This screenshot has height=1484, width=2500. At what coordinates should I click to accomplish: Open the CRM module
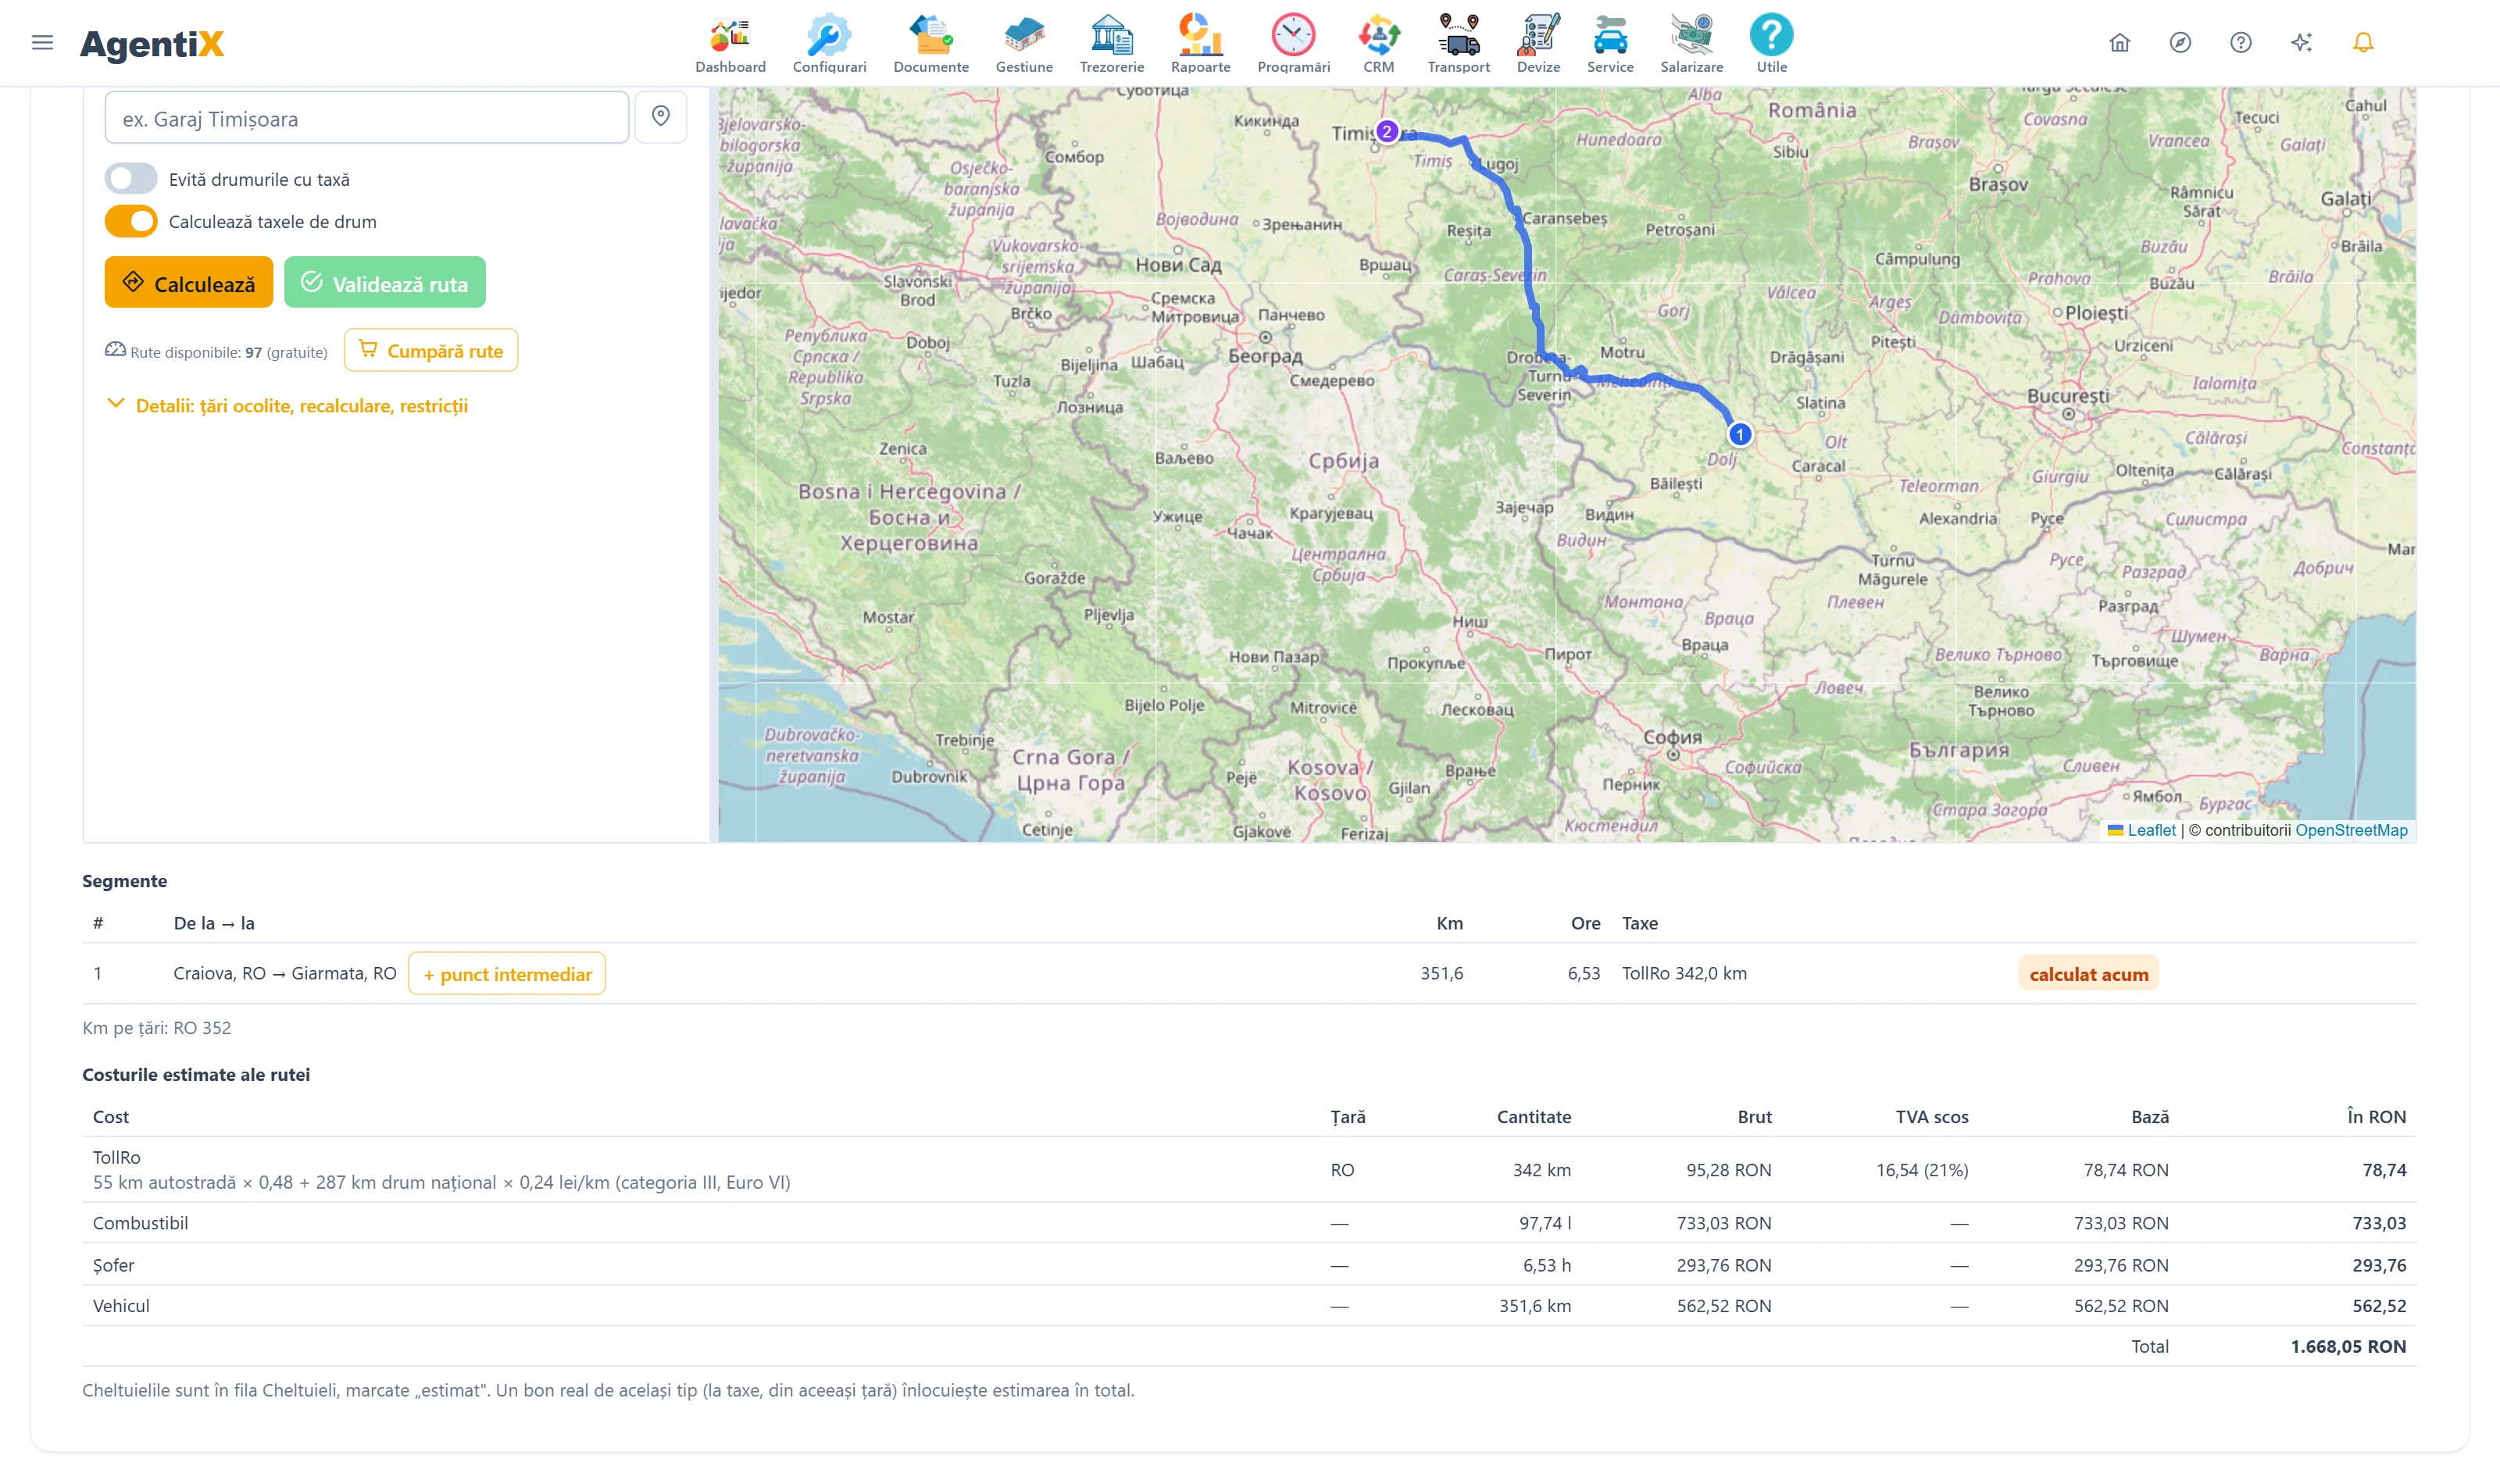click(1378, 44)
